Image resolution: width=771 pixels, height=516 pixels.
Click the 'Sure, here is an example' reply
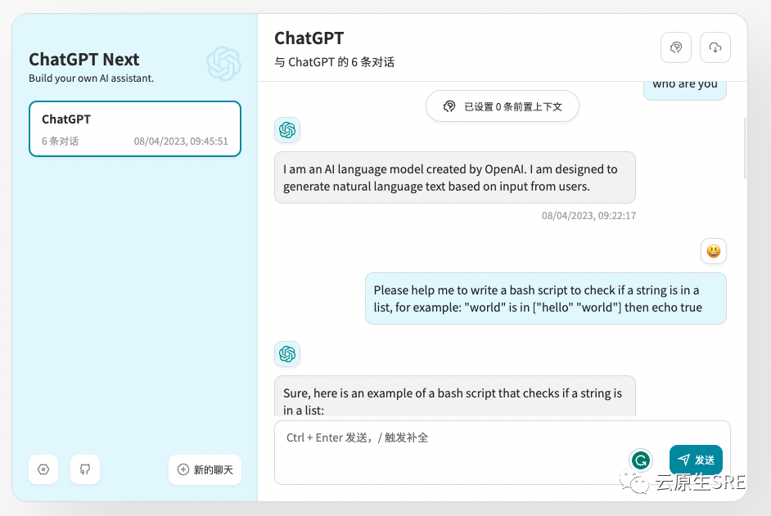(455, 397)
